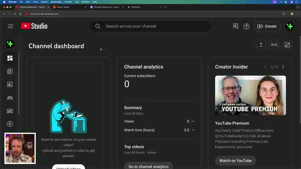Switch to the Perplexity browser tab
The image size is (301, 169).
144,7
